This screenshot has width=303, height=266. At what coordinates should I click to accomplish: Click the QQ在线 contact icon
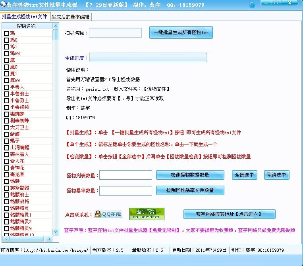pos(108,214)
